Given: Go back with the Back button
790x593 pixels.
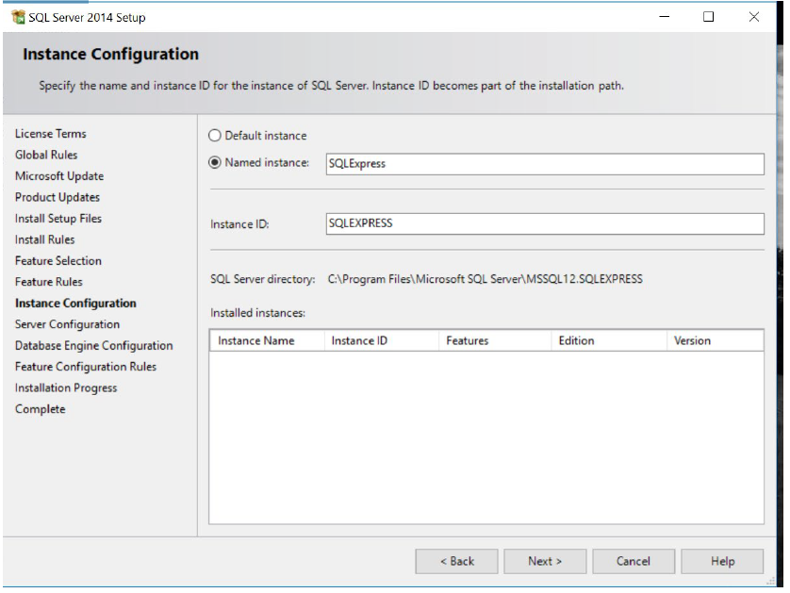Looking at the screenshot, I should 456,561.
